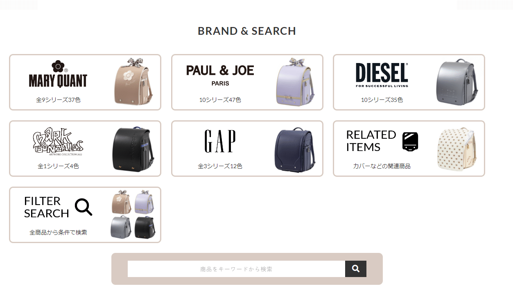The height and width of the screenshot is (293, 513).
Task: Click the Related Items backpack icon
Action: (410, 142)
